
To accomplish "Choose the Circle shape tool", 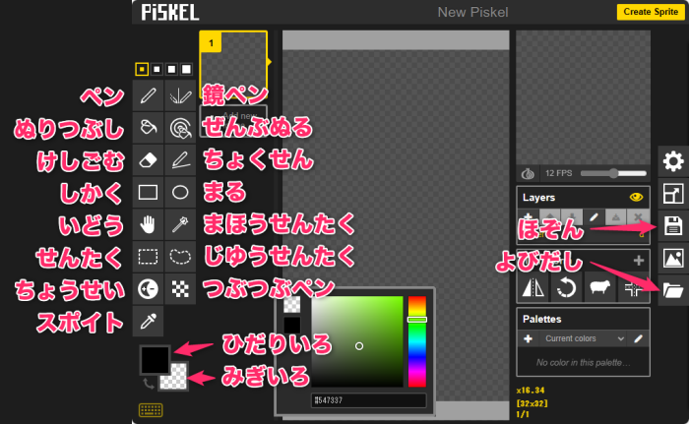I will (180, 193).
